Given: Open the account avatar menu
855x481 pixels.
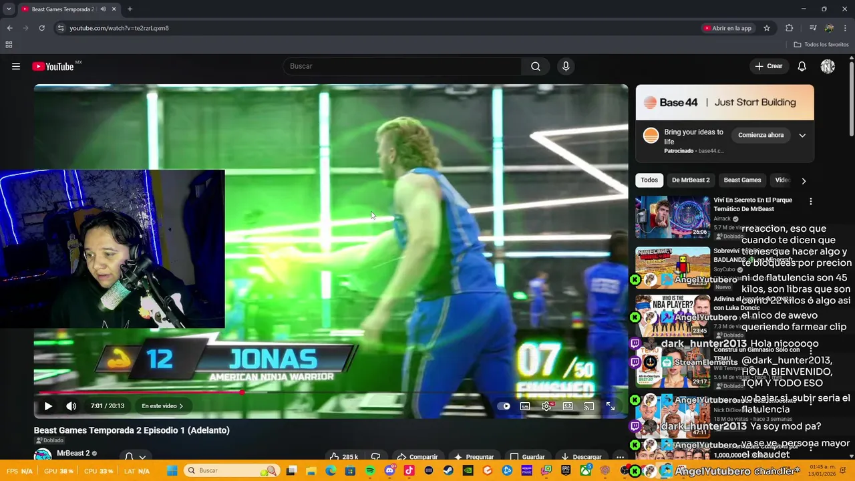Looking at the screenshot, I should click(x=828, y=66).
